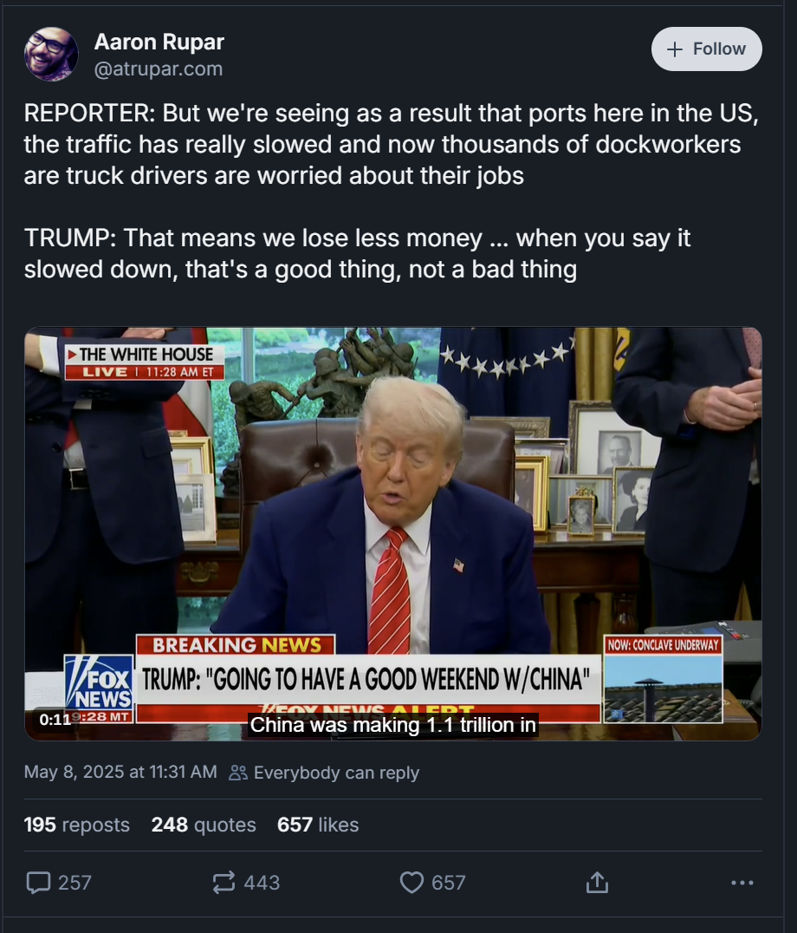Click the post text starting with REPORTER
797x933 pixels.
(392, 191)
